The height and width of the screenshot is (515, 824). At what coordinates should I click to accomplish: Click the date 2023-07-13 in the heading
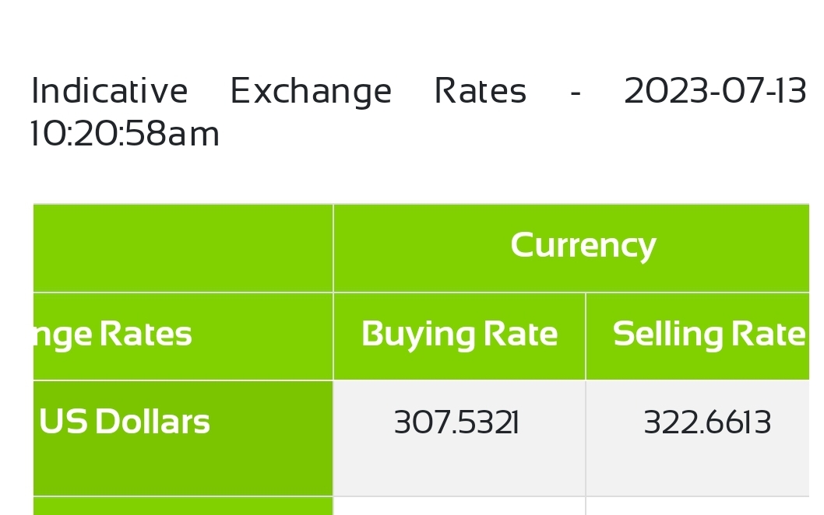(x=715, y=92)
